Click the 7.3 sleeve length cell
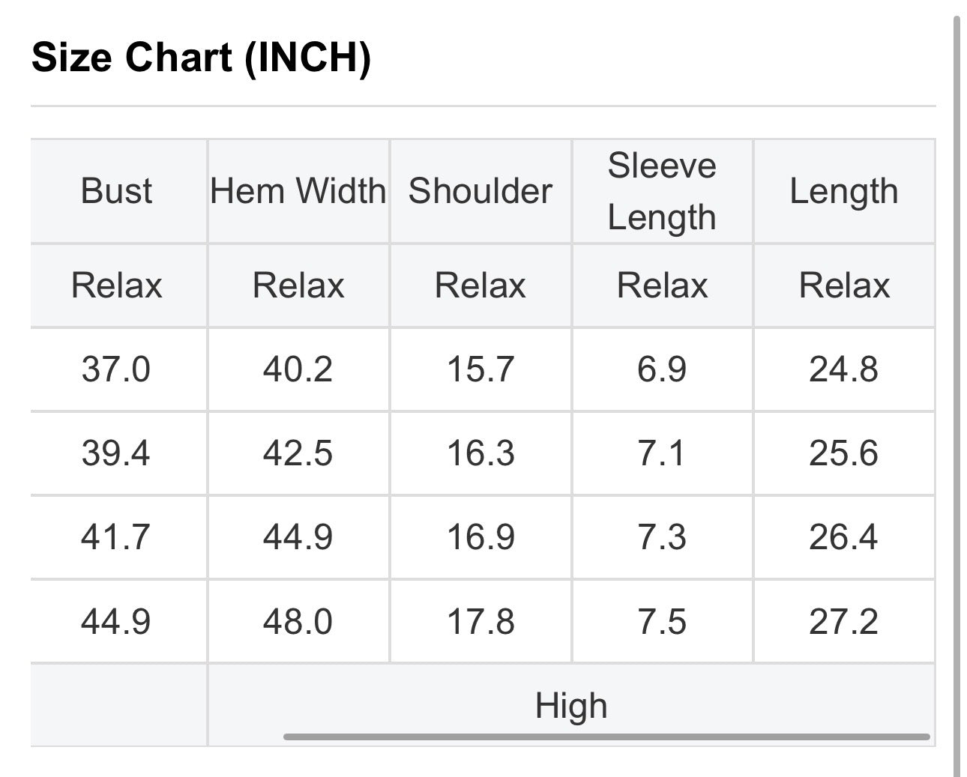This screenshot has height=777, width=967. 663,537
